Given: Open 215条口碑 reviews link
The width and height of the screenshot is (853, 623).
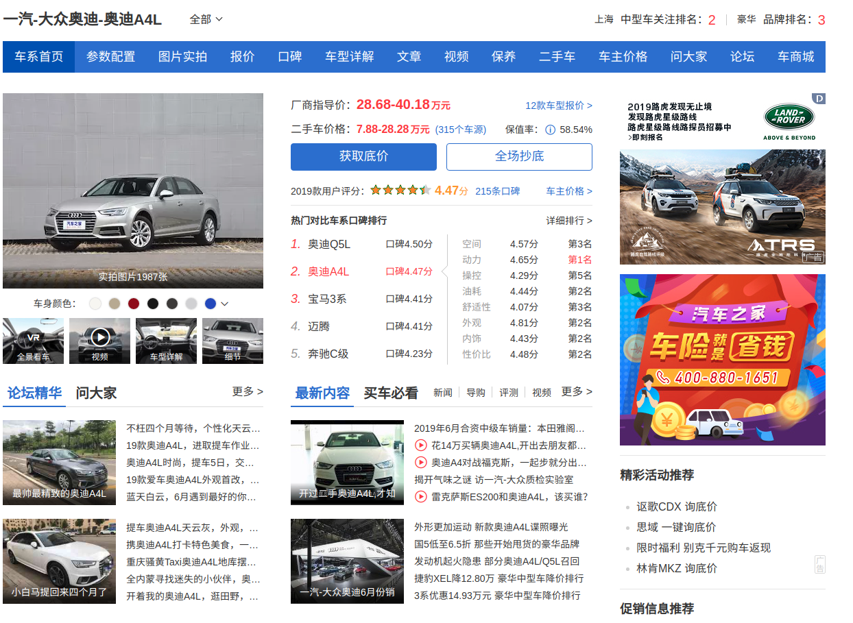Looking at the screenshot, I should click(497, 191).
